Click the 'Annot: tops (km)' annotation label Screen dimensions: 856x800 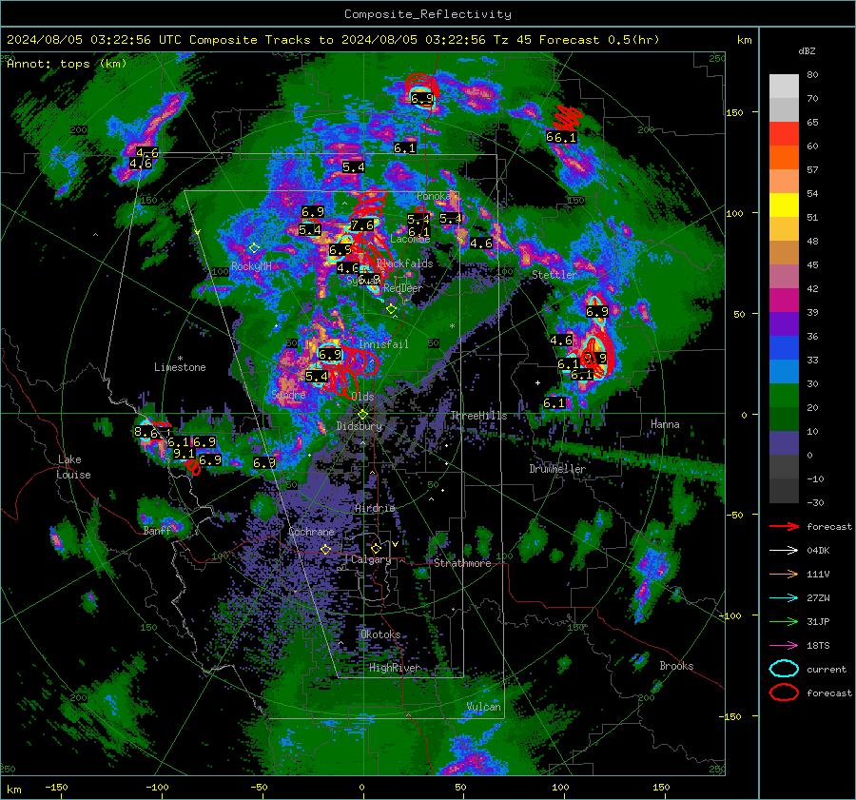67,64
